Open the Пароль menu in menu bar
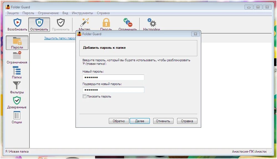 (x=28, y=13)
